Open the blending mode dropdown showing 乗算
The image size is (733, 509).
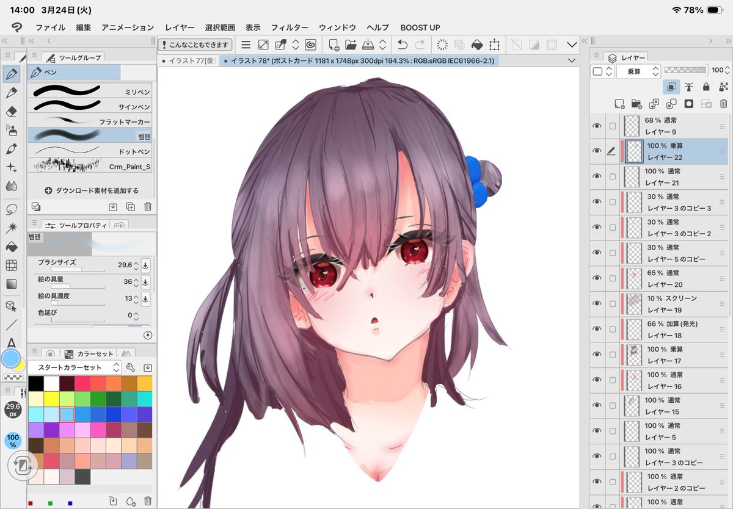638,71
